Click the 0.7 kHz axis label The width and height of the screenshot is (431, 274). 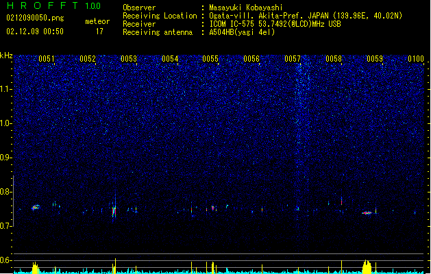pyautogui.click(x=6, y=226)
